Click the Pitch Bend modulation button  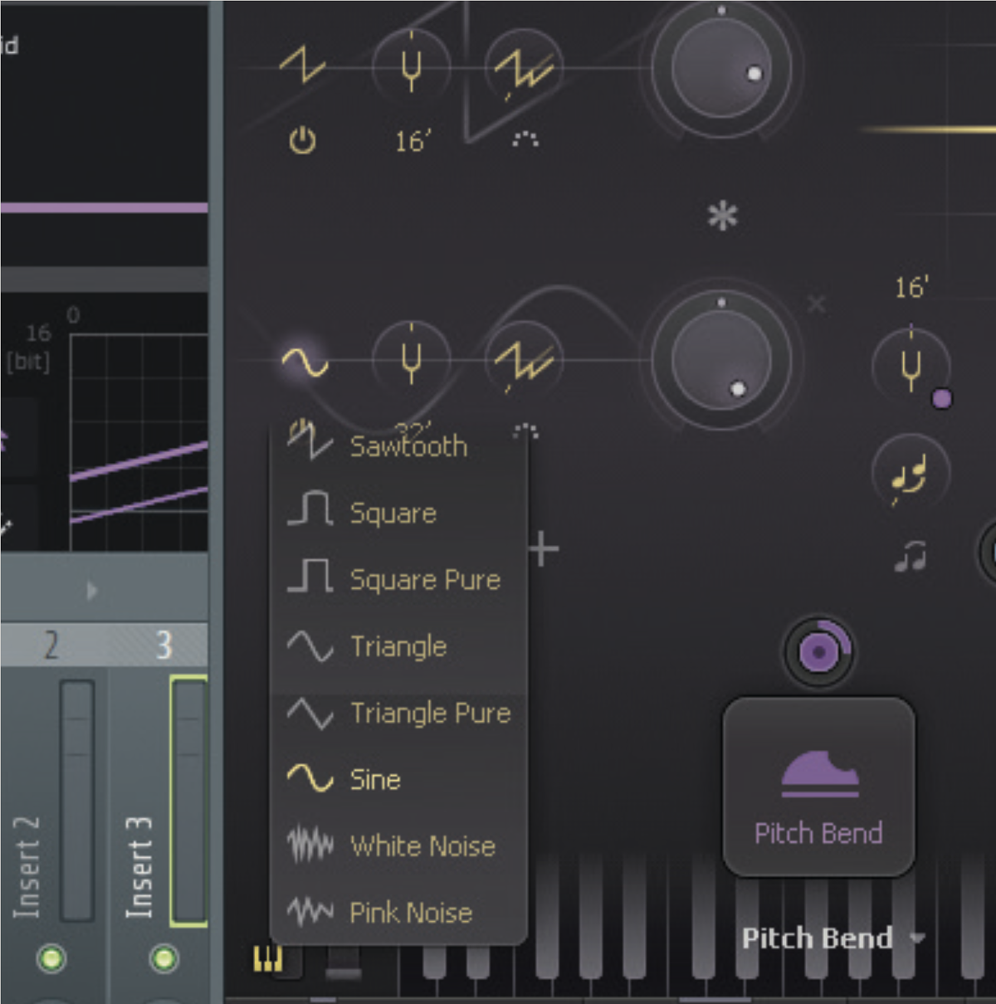tap(818, 787)
